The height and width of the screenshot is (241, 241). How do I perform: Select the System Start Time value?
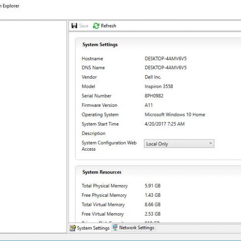[x=164, y=124]
